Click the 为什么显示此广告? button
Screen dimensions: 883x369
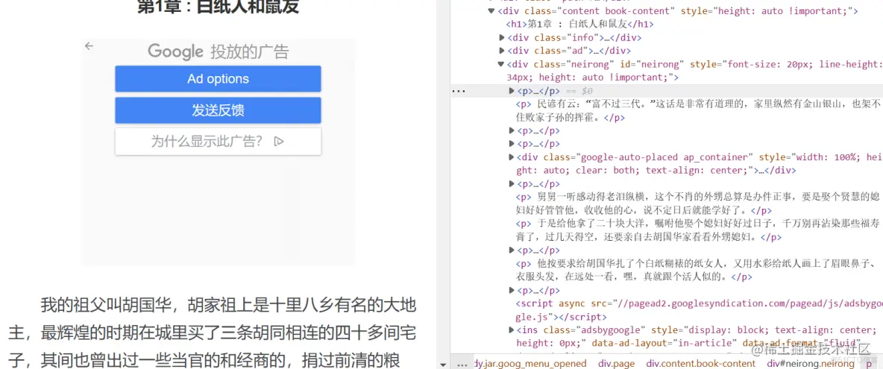tap(218, 142)
